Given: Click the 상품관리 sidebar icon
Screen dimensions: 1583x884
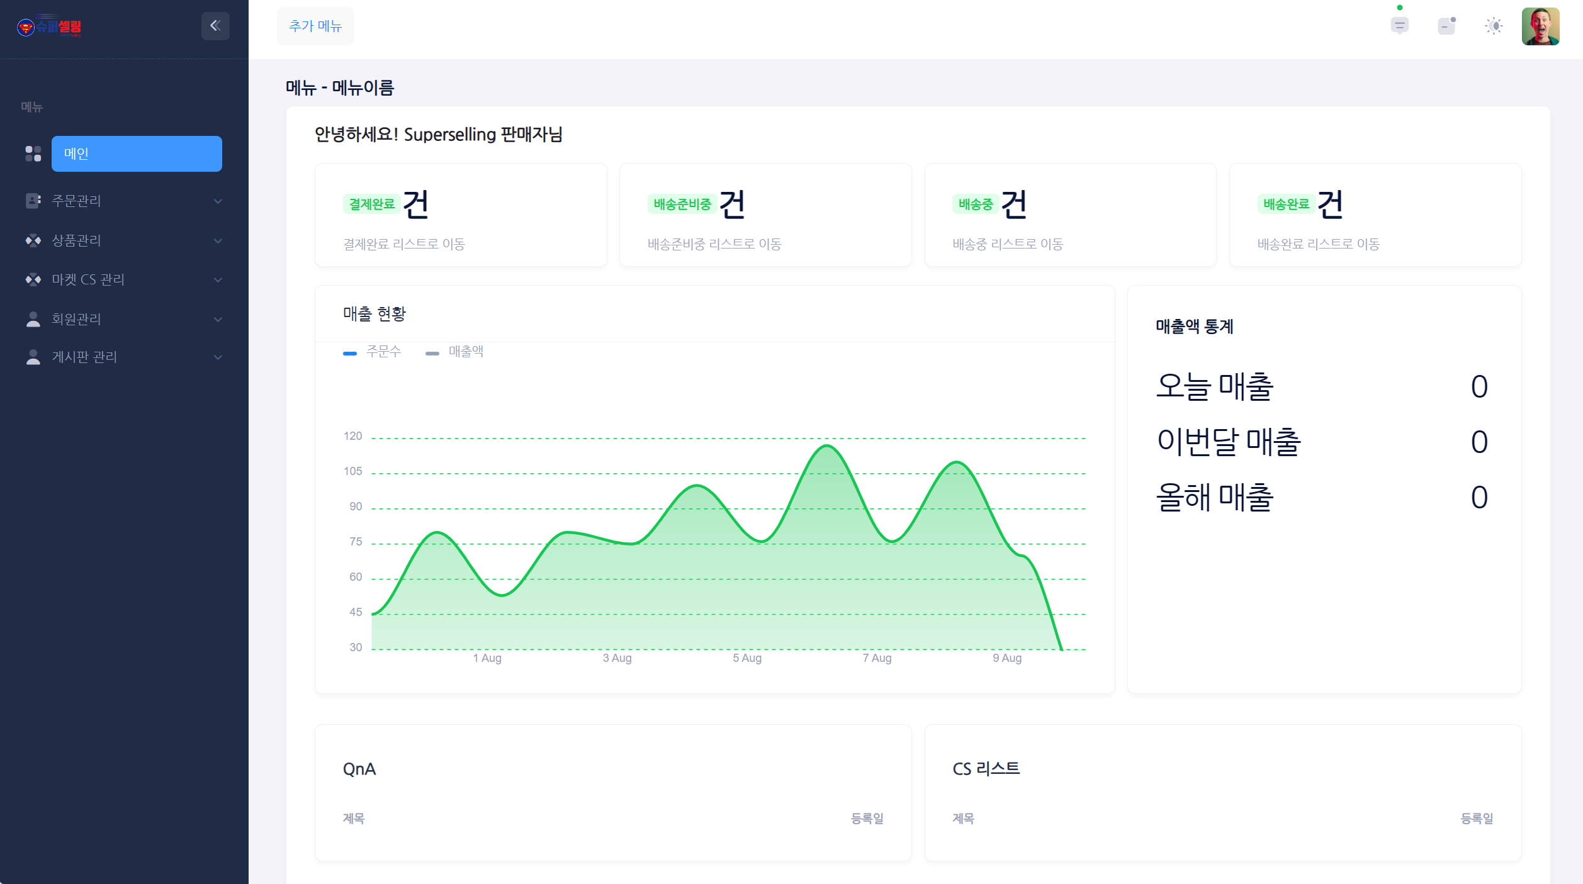Looking at the screenshot, I should click(33, 240).
